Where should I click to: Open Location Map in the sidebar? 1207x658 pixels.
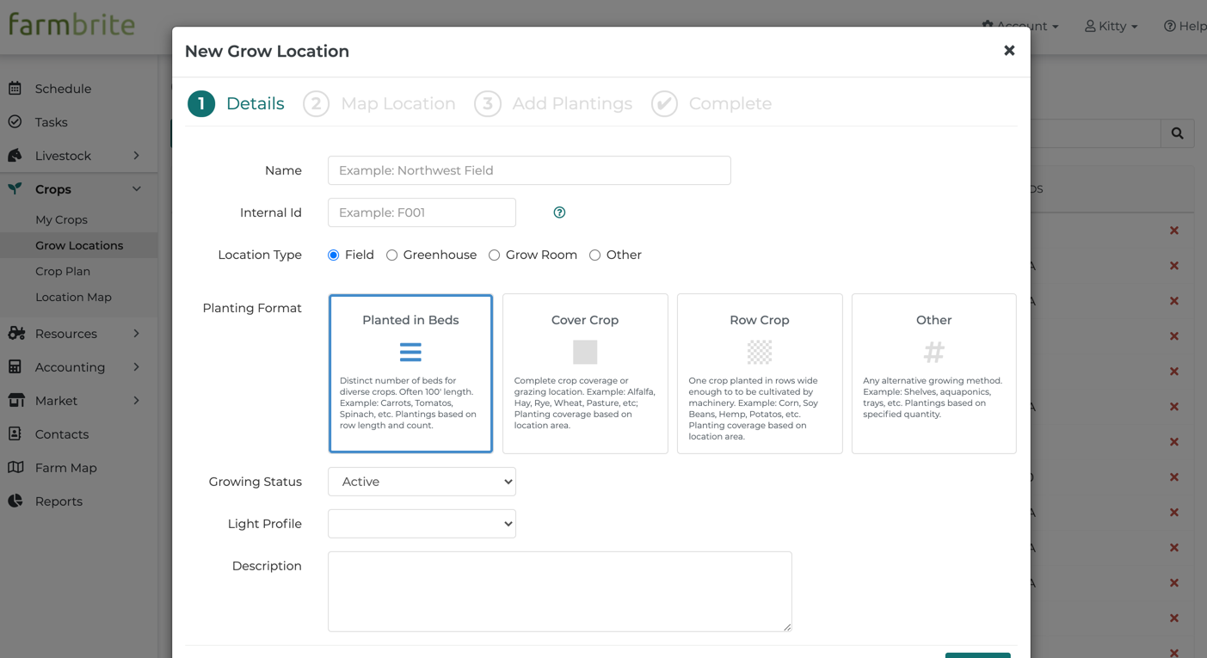point(73,297)
